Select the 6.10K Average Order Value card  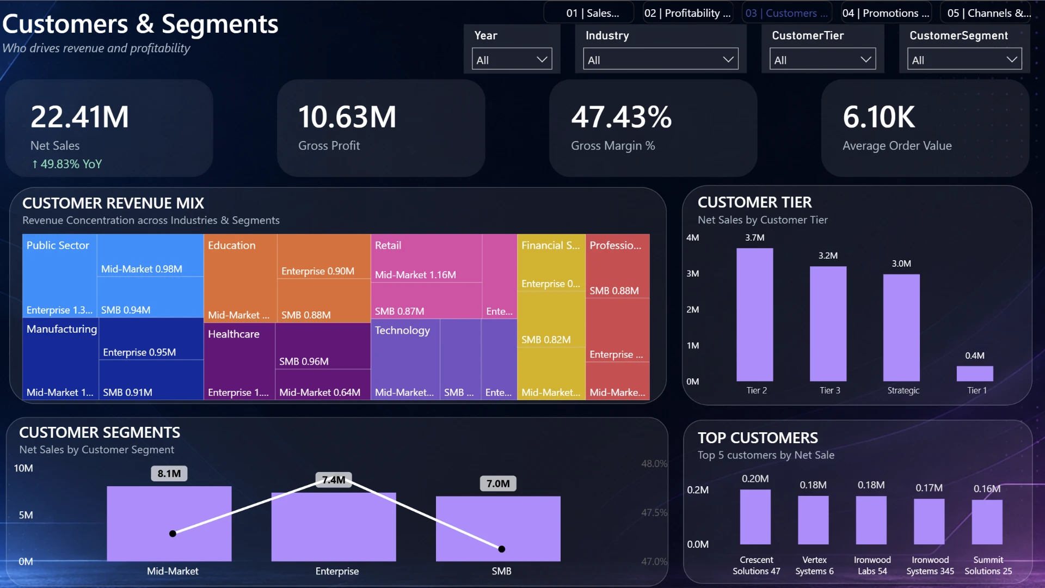pyautogui.click(x=925, y=128)
